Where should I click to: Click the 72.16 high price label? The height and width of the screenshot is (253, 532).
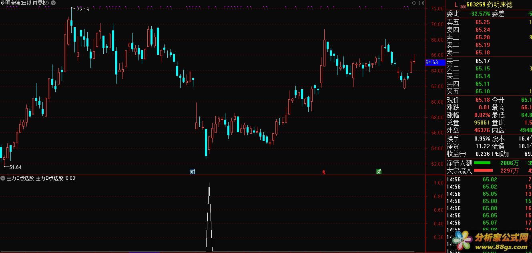point(82,10)
